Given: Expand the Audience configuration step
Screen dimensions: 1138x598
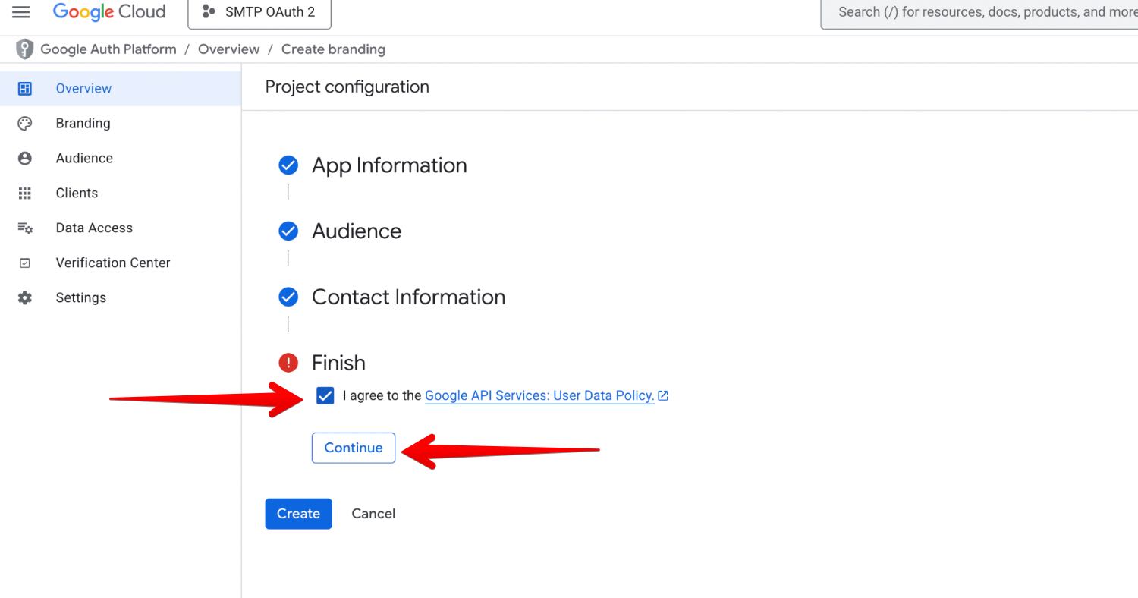Looking at the screenshot, I should [356, 231].
